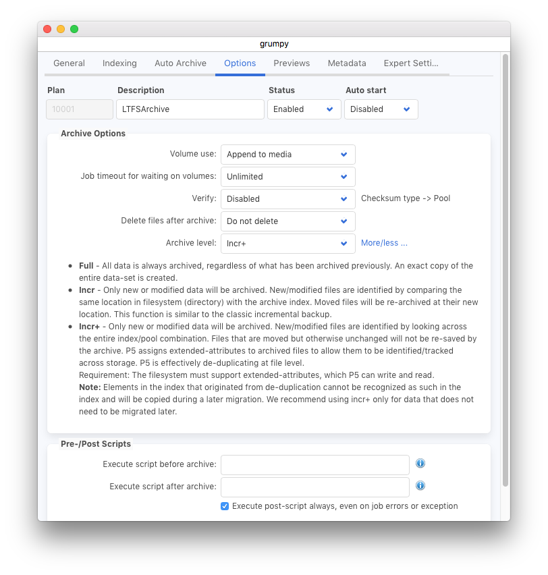Click the More/less link

coord(384,243)
